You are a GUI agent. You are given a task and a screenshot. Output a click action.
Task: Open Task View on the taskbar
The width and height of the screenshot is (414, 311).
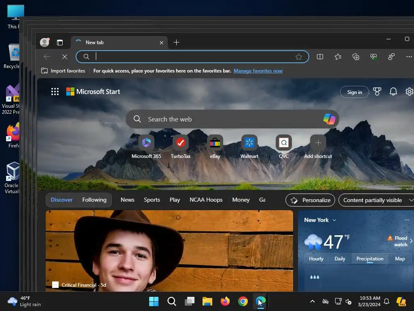[x=190, y=301]
